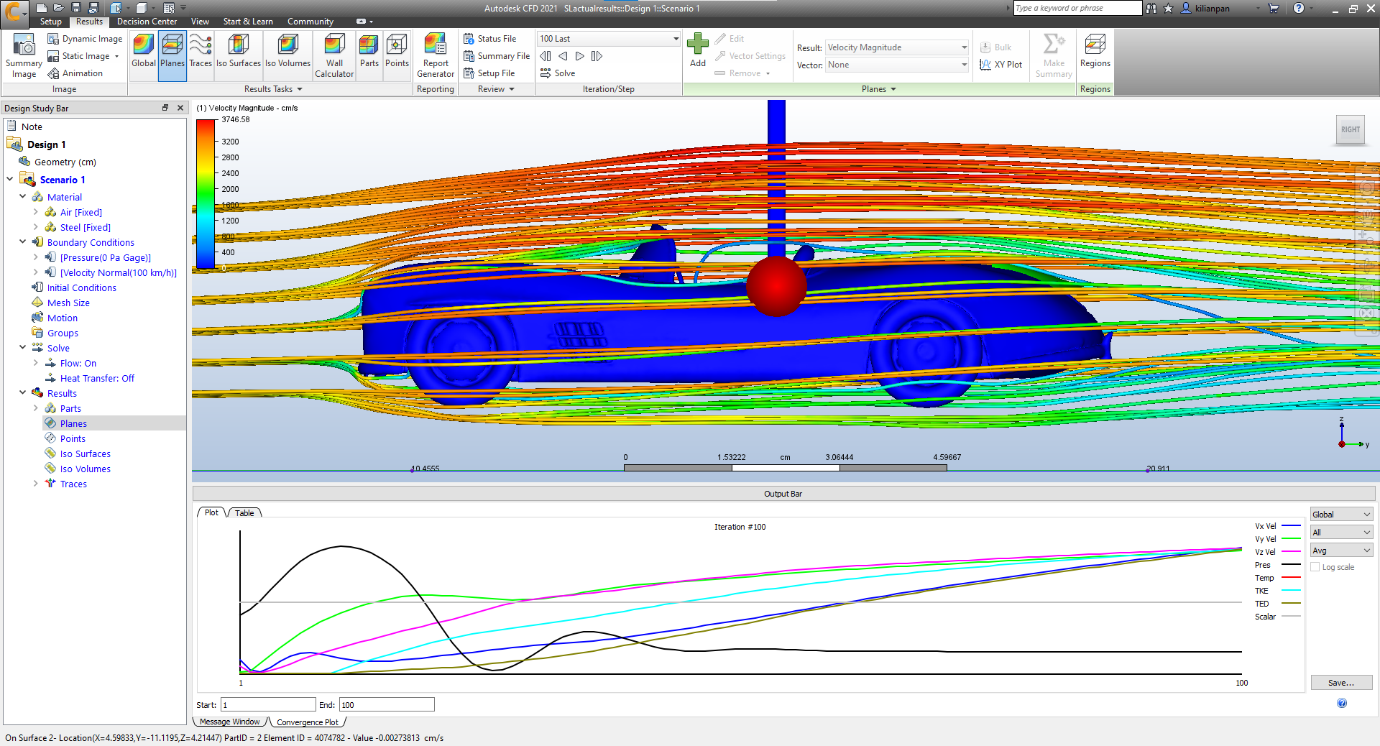Open the Review panel menu
1380x746 pixels.
point(496,89)
